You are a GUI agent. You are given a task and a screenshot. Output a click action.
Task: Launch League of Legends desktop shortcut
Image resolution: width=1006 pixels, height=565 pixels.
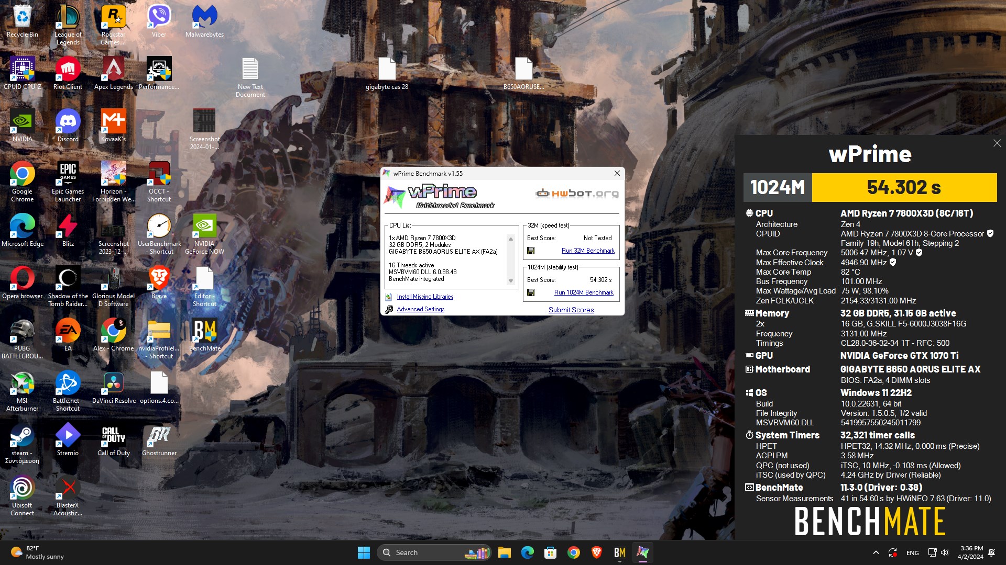[x=68, y=25]
